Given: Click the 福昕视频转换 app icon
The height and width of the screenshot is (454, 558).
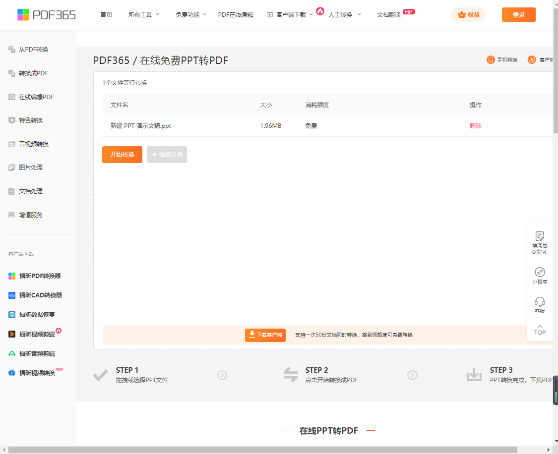Looking at the screenshot, I should (12, 373).
